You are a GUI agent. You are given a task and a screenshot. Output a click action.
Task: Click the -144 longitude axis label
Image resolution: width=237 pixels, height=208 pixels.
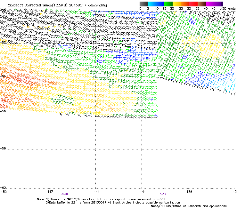tap(95, 192)
